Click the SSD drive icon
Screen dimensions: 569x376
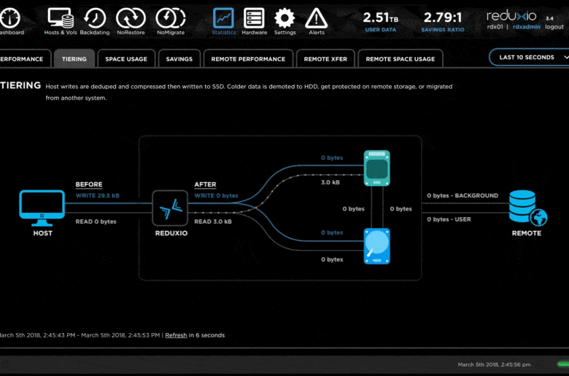tap(376, 168)
